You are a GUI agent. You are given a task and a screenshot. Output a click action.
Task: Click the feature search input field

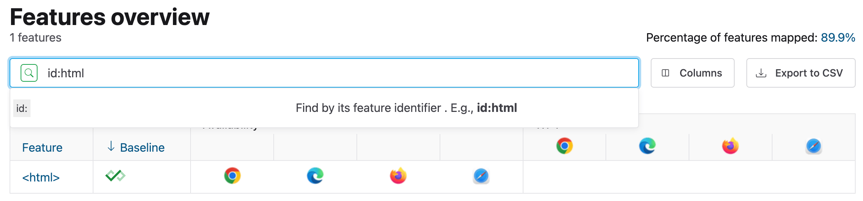tap(331, 73)
